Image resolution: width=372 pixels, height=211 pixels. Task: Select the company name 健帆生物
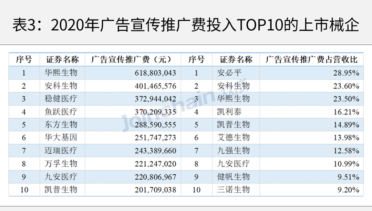pos(234,177)
